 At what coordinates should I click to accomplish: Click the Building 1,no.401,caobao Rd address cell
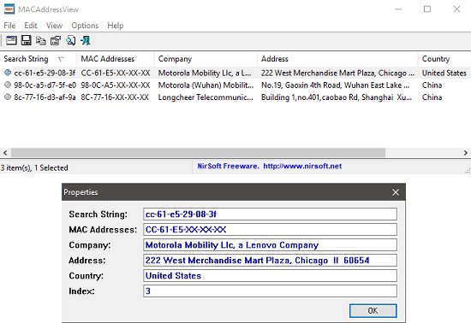pos(337,97)
